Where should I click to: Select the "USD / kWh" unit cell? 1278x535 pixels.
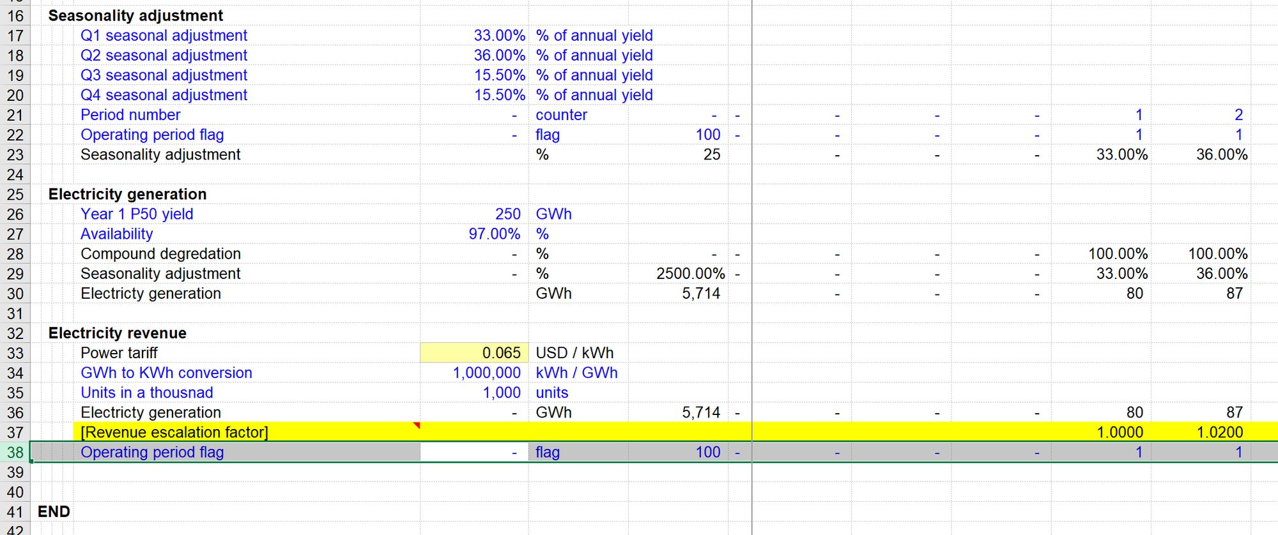(574, 353)
